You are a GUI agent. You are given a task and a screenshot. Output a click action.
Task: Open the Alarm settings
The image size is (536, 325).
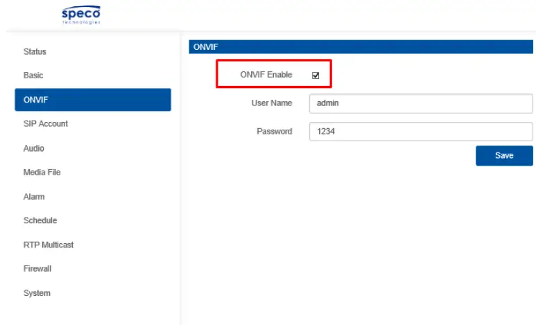click(34, 197)
